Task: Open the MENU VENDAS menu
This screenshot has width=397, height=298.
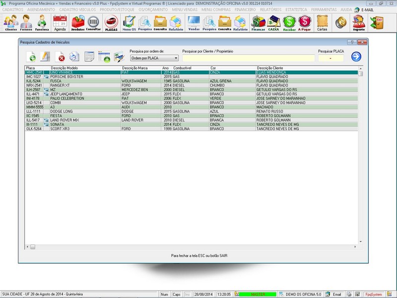Action: click(x=185, y=9)
